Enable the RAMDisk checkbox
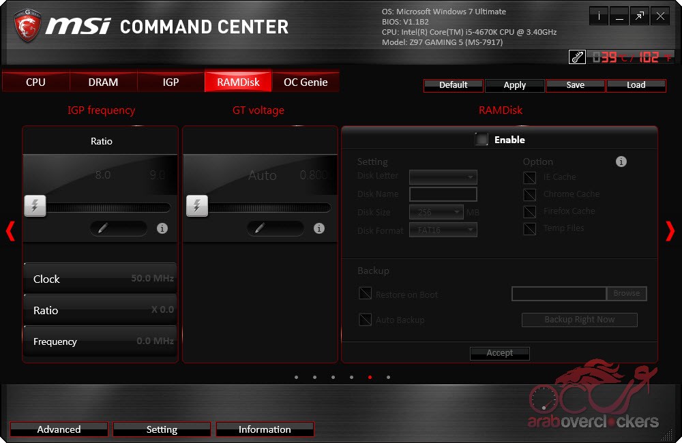The width and height of the screenshot is (682, 443). (x=482, y=140)
